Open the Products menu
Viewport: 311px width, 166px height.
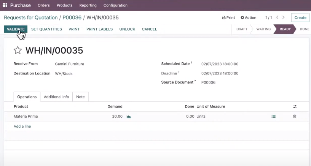pos(64,5)
